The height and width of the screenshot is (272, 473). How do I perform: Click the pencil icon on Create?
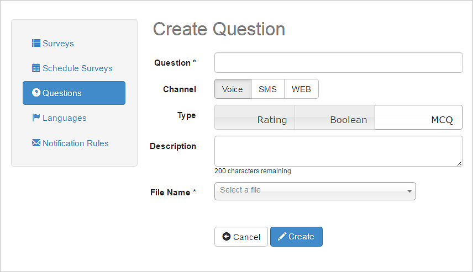[x=282, y=237]
